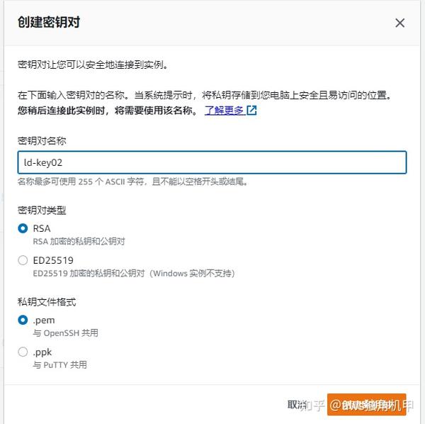Click the 创建密钥对 dialog title
The width and height of the screenshot is (425, 424).
tap(49, 22)
